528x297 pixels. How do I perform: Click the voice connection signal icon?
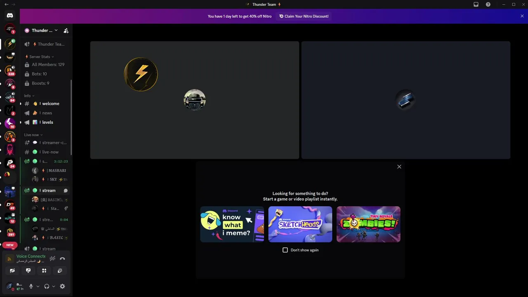[9, 259]
